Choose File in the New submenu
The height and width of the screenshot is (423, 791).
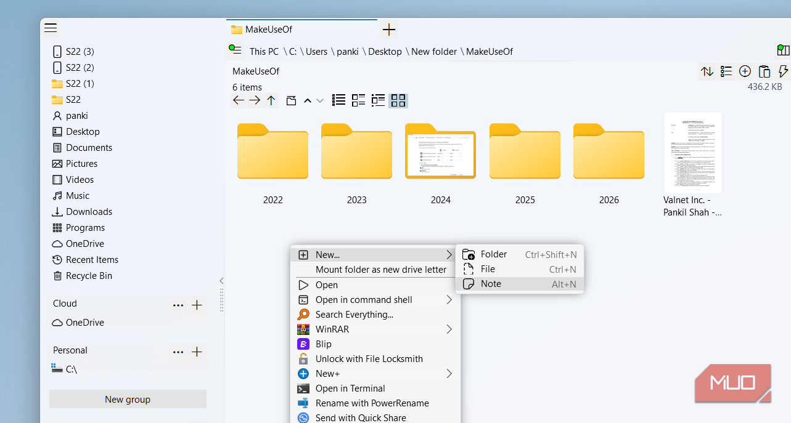click(519, 269)
